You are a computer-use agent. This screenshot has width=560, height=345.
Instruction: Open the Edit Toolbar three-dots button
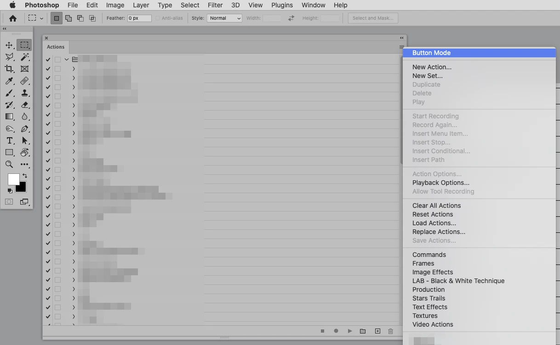(24, 164)
